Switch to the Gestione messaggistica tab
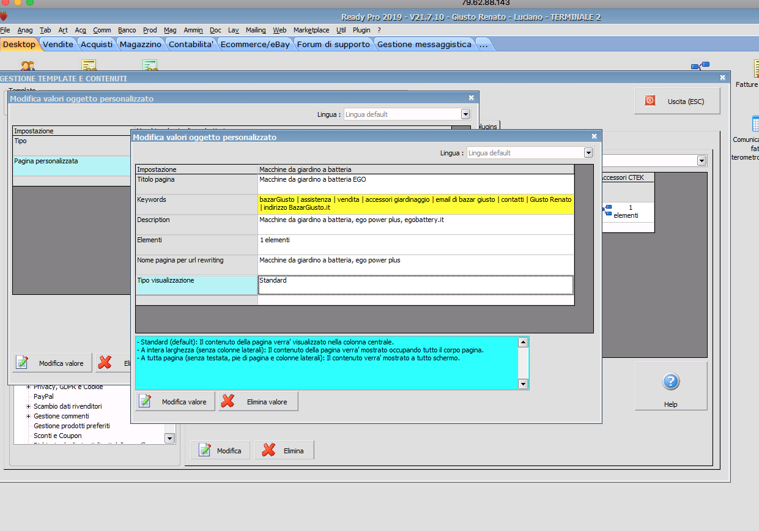 click(424, 44)
